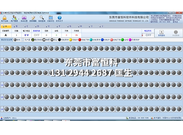Viewport: 183px width, 135px height.
Task: Click the system start switch icon
Action: 161,32
